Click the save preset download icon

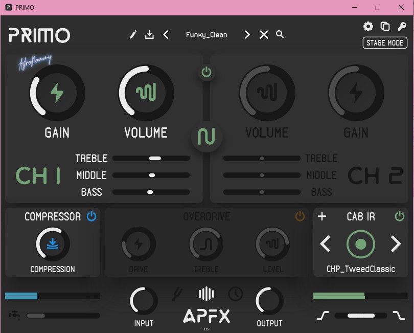149,35
